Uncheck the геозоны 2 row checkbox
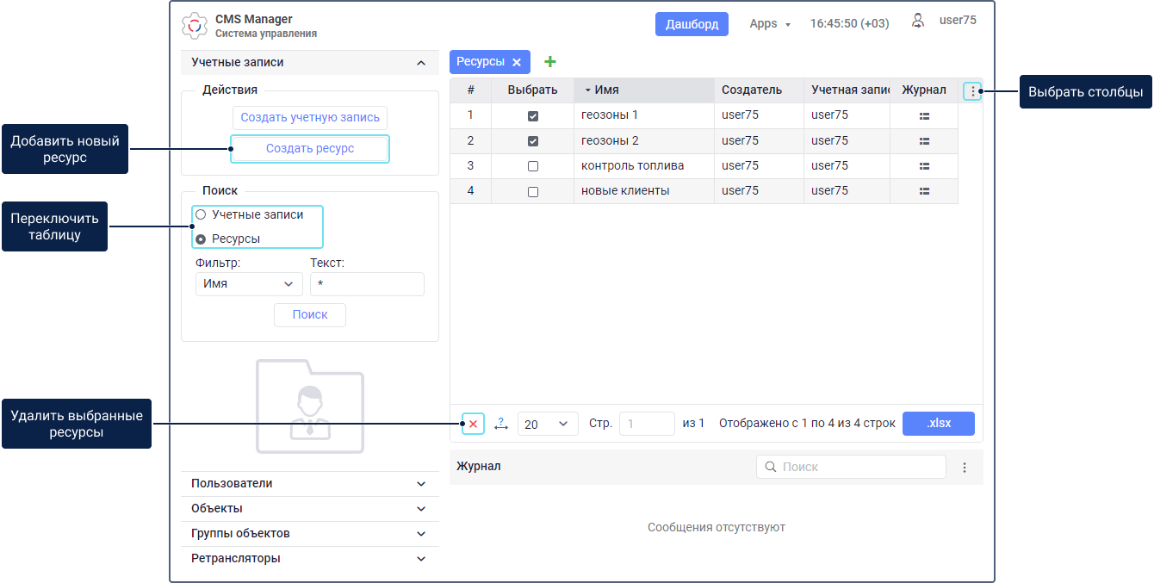1154x583 pixels. (x=533, y=141)
